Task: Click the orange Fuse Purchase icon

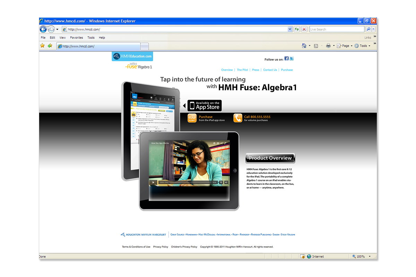Action: (x=192, y=118)
